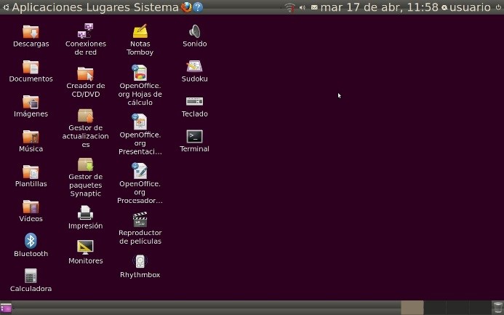Open the wireless network indicator menu
This screenshot has width=504, height=315.
[x=290, y=7]
